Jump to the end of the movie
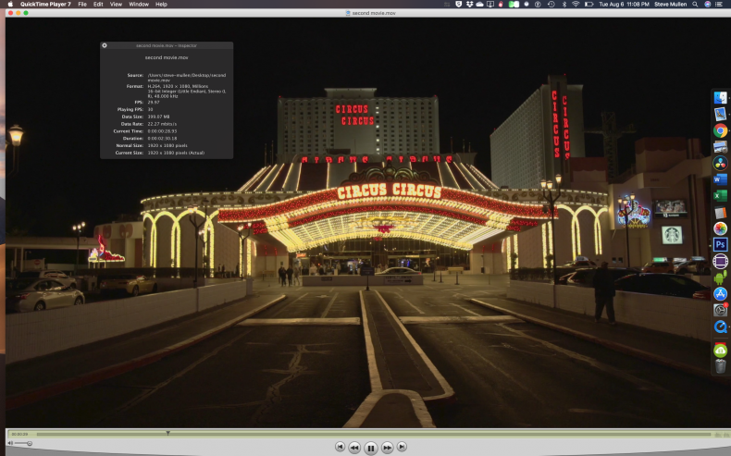 tap(402, 447)
